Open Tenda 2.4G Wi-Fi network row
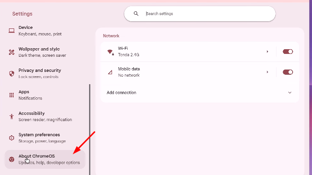Screen dimensions: 312x175 [188, 52]
